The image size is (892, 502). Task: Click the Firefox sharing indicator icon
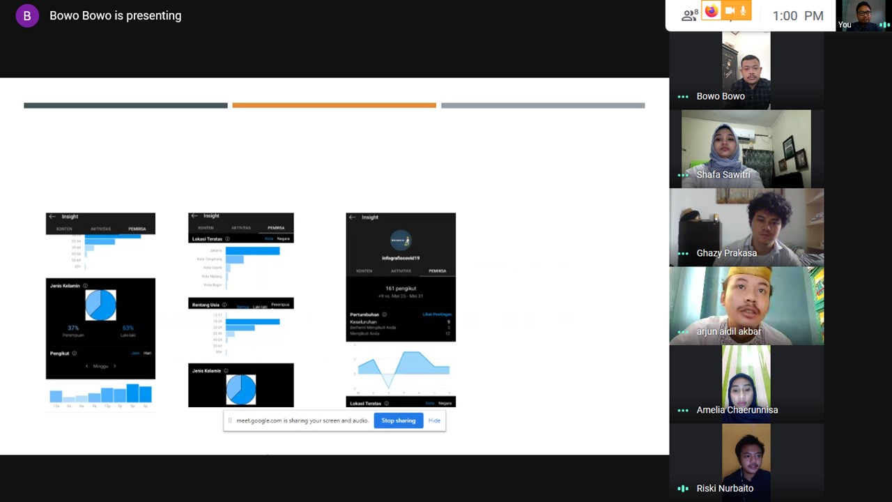pos(711,10)
